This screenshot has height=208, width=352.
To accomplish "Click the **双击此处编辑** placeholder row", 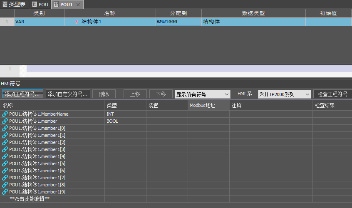I will [29, 199].
